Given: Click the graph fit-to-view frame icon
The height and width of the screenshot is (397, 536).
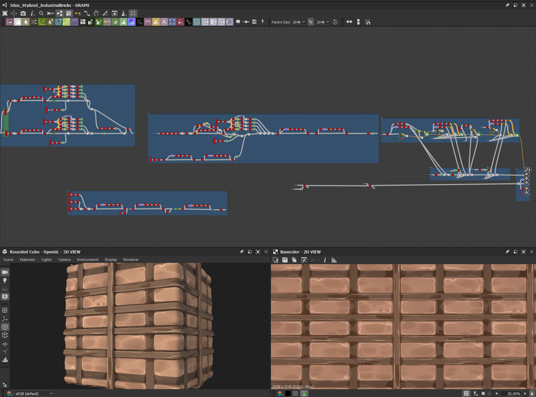Looking at the screenshot, I should pos(5,14).
